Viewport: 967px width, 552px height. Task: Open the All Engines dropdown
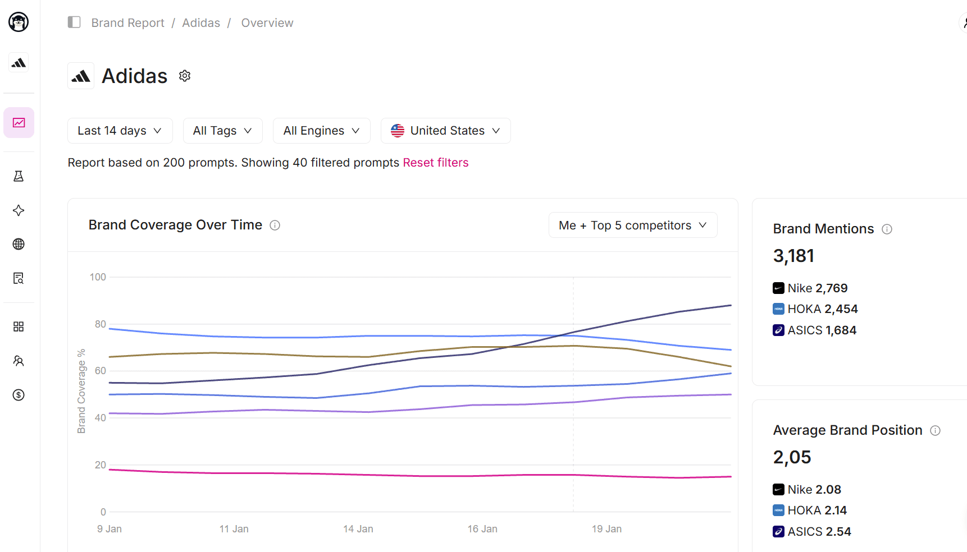point(322,131)
